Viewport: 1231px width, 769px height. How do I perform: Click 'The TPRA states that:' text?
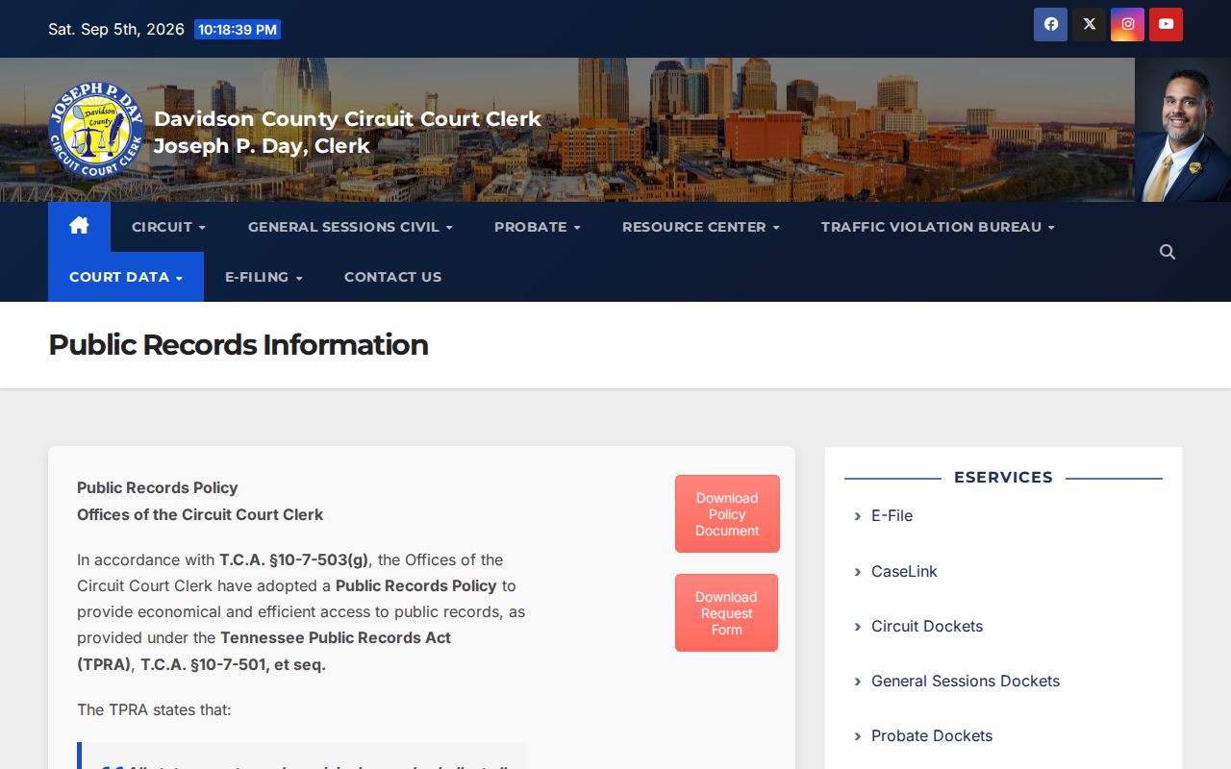154,710
